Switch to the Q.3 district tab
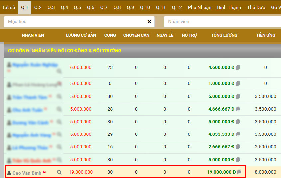Image resolution: width=281 pixels, height=178 pixels. click(x=51, y=7)
